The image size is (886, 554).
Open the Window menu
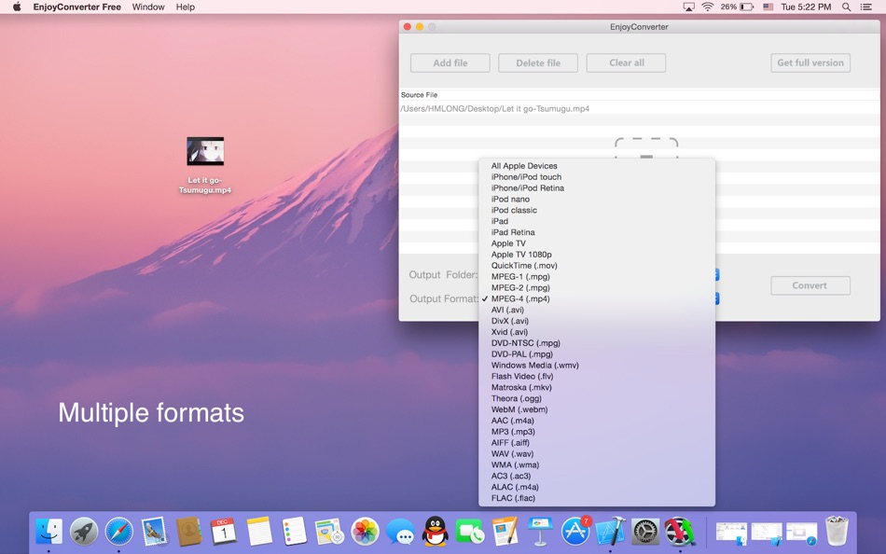[x=148, y=7]
